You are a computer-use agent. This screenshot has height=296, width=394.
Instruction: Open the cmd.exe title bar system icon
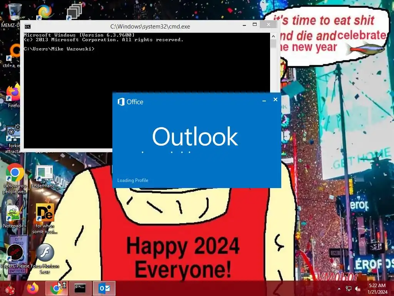(x=28, y=27)
